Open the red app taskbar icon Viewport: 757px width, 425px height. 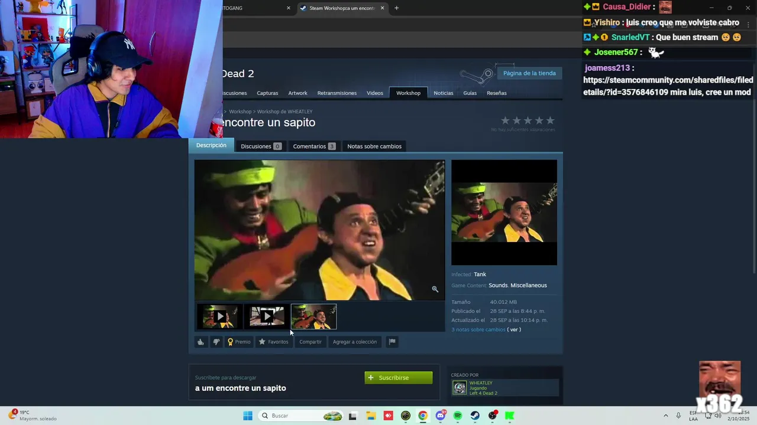tap(388, 416)
